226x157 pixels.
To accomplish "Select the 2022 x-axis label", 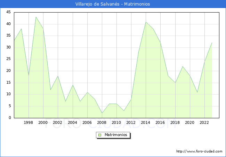I will 204,123.
